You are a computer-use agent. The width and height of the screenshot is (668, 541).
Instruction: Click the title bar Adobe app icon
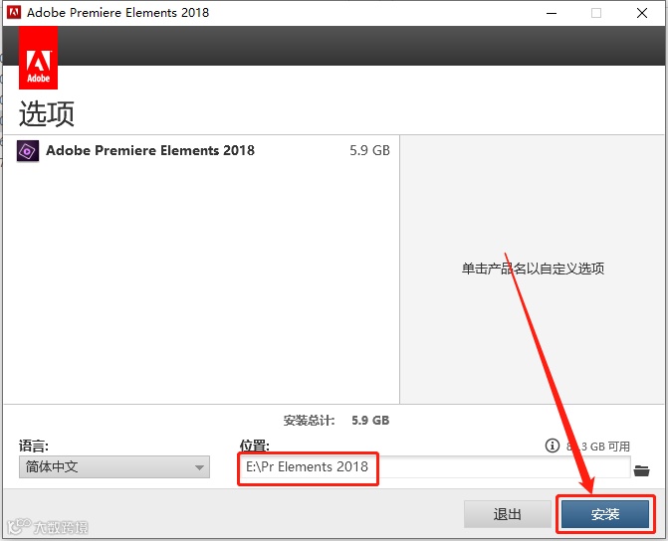coord(14,12)
